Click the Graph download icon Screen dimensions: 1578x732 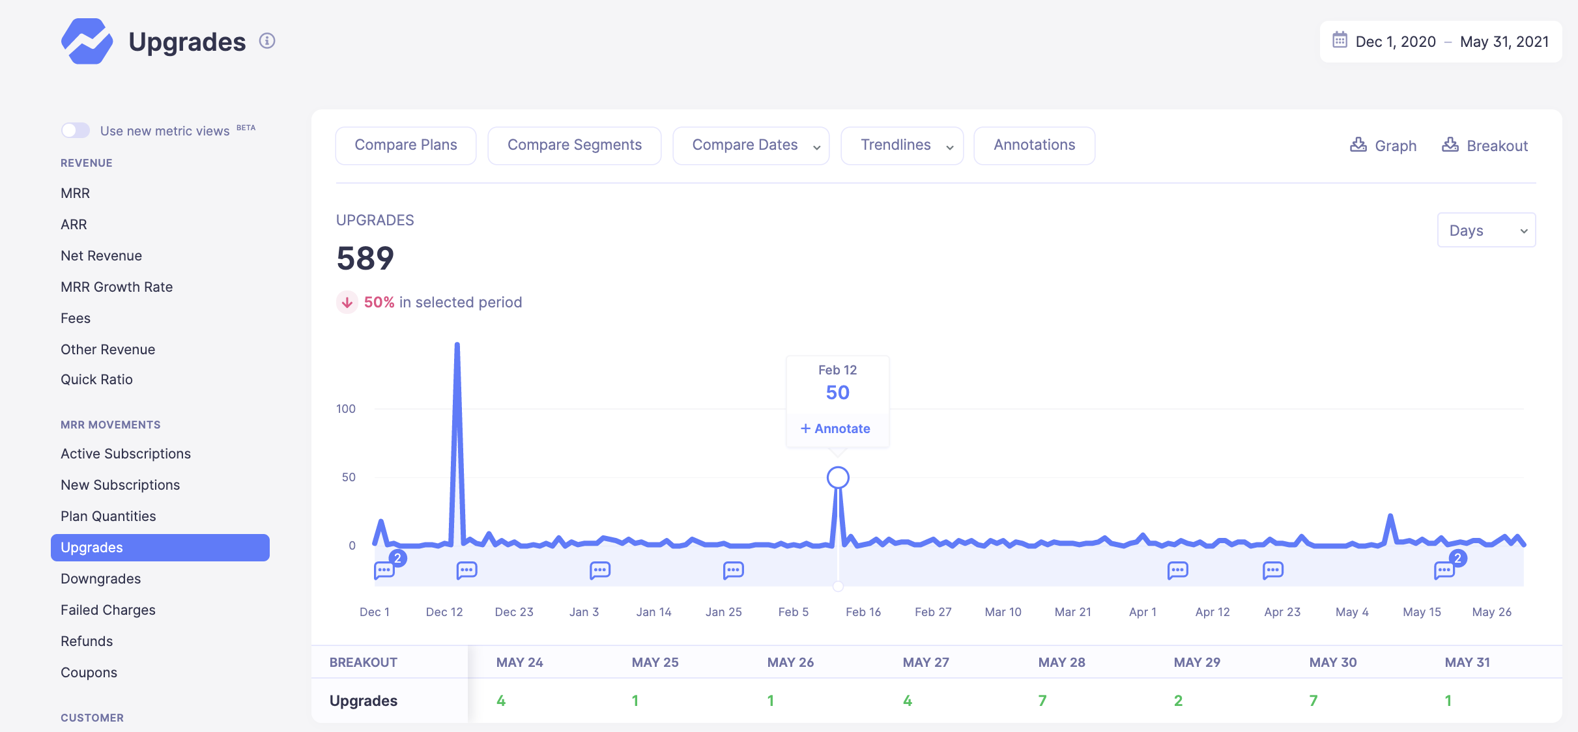[1358, 145]
